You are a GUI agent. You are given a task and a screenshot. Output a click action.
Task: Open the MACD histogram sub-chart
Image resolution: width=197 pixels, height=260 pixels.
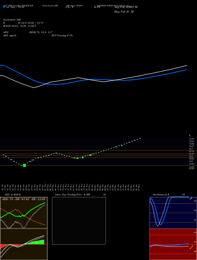(x=24, y=244)
